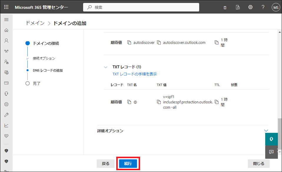282x172 pixels.
Task: Select 完了 wizard step
Action: (37, 83)
